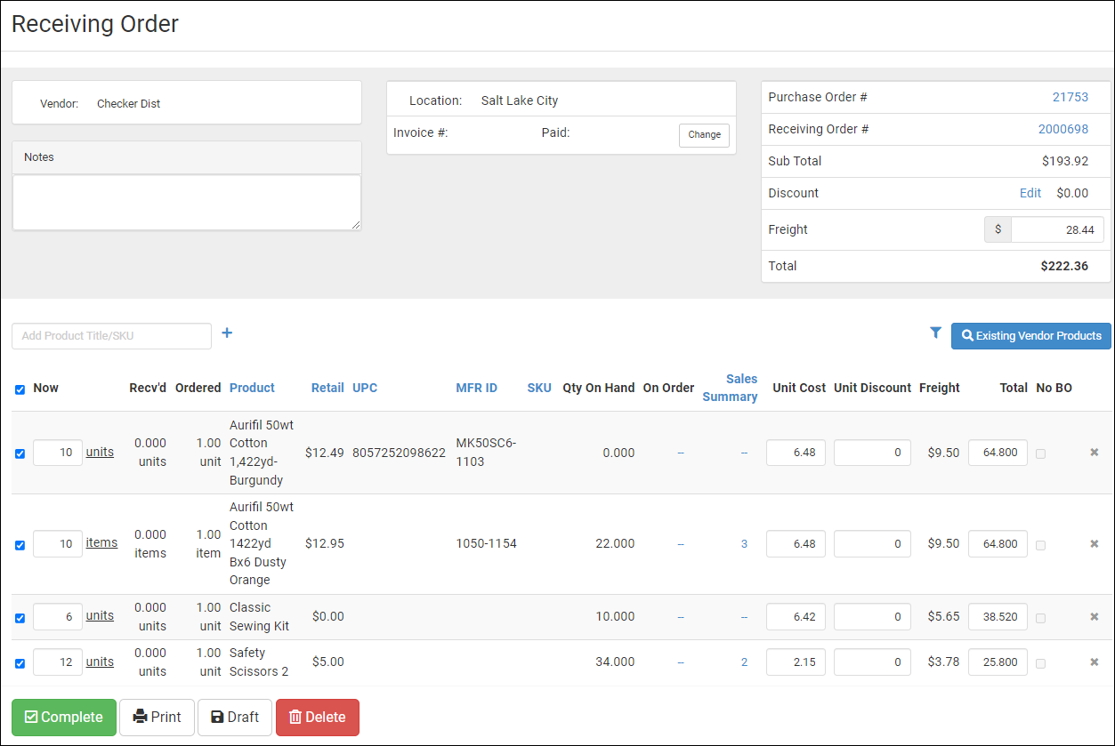Mark the receiving order as Complete

(64, 718)
